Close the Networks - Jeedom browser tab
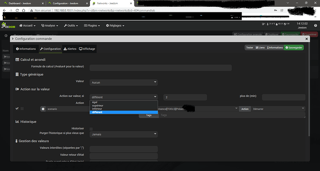The image size is (320, 171). tap(131, 3)
